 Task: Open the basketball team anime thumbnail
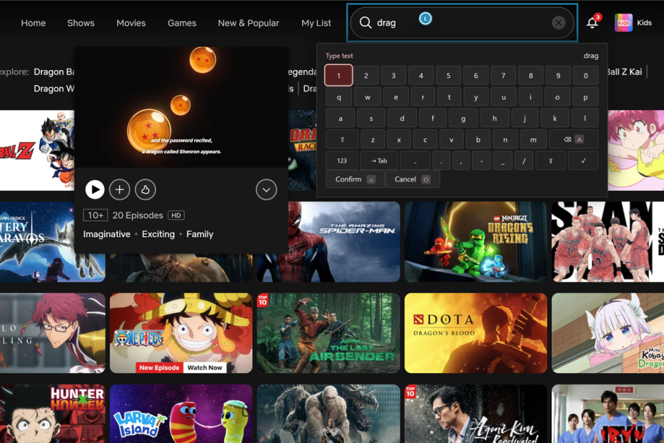pyautogui.click(x=608, y=242)
